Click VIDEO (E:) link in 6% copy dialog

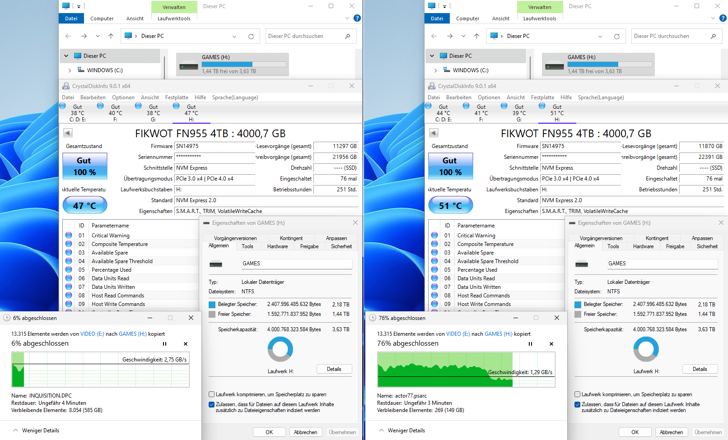92,334
